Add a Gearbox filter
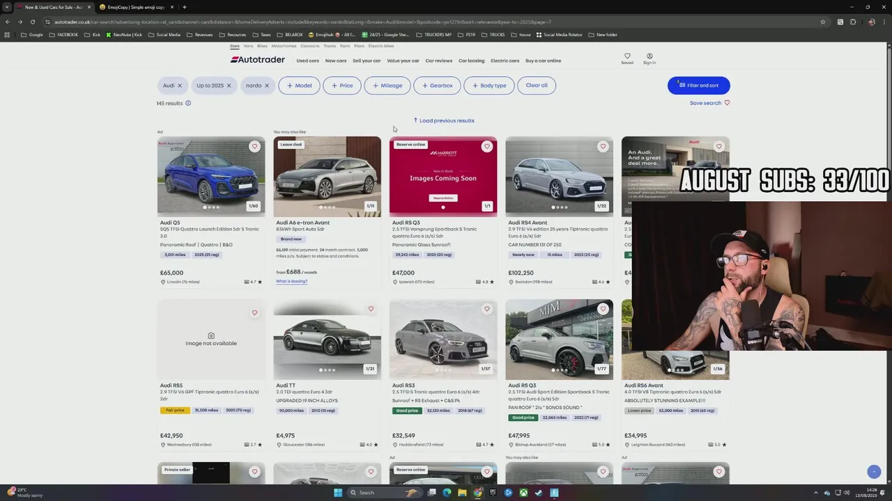 [437, 86]
